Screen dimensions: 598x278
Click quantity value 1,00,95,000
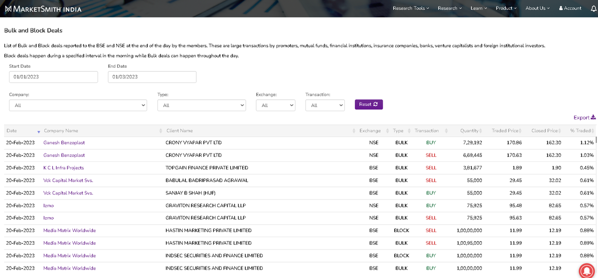point(469,243)
